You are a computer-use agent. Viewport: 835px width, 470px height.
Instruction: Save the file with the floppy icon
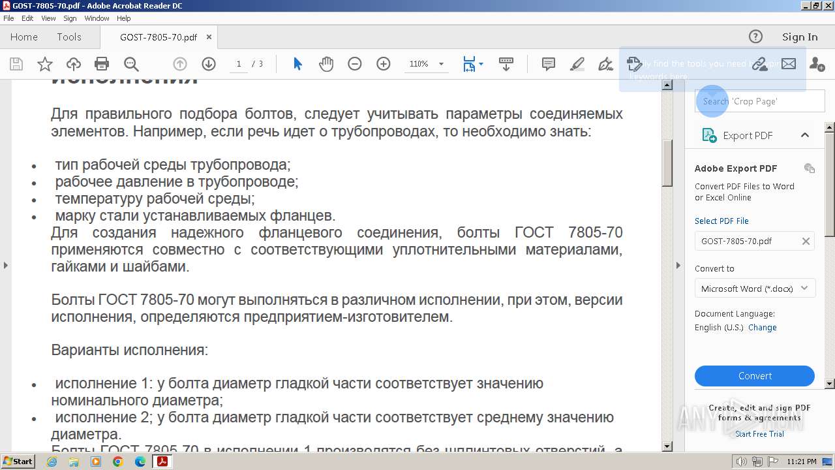click(x=16, y=64)
